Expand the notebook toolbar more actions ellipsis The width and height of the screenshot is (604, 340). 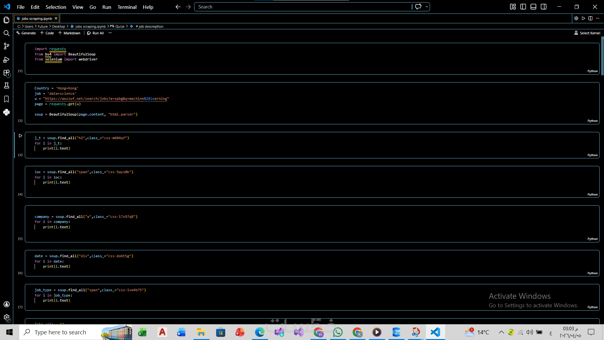click(110, 33)
